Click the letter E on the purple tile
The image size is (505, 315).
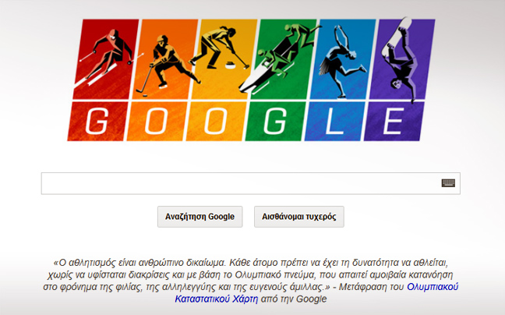tap(394, 121)
